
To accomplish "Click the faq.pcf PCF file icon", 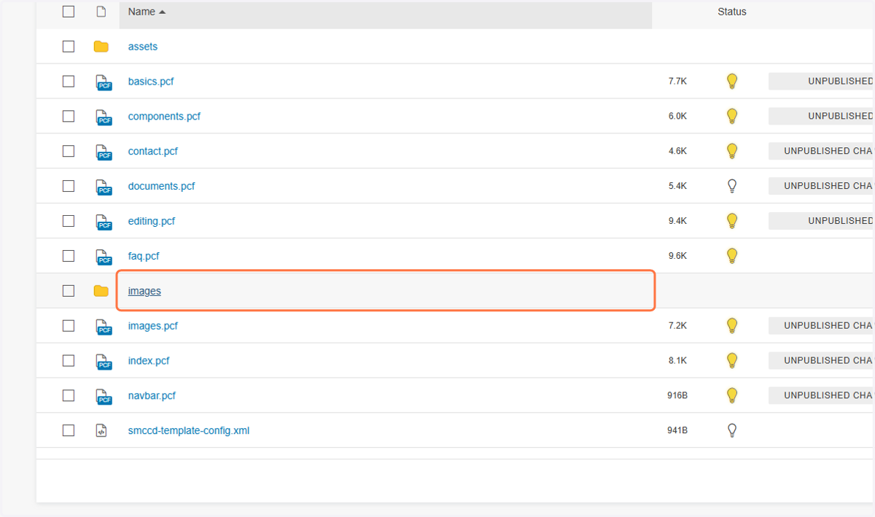I will point(104,257).
